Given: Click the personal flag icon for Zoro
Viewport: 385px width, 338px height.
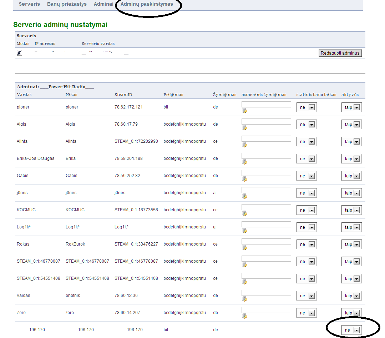Looking at the screenshot, I should coord(244,316).
